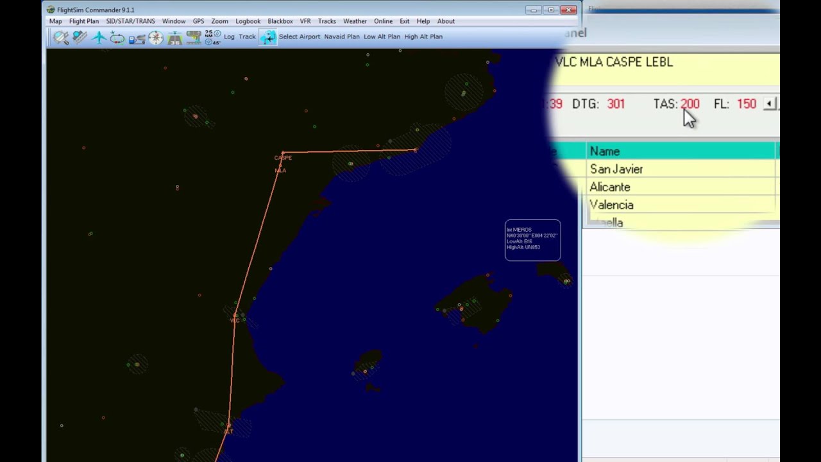Viewport: 821px width, 462px height.
Task: Maximize the FlightSim Commander window
Action: pos(550,10)
